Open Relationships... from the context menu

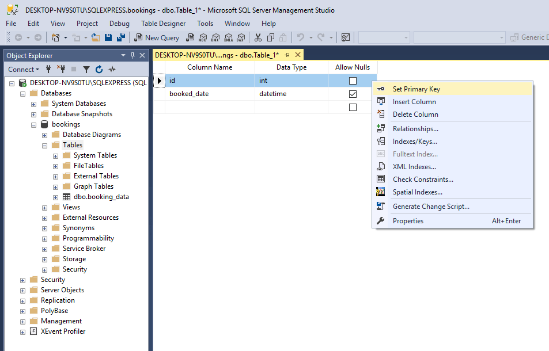[x=452, y=129]
